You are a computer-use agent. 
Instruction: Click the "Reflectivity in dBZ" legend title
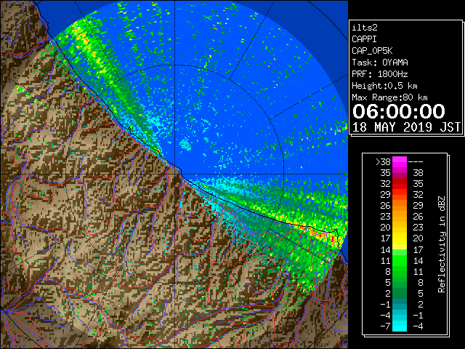coord(442,244)
